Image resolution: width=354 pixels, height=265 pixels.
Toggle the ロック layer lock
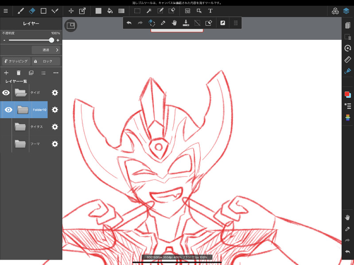click(46, 61)
